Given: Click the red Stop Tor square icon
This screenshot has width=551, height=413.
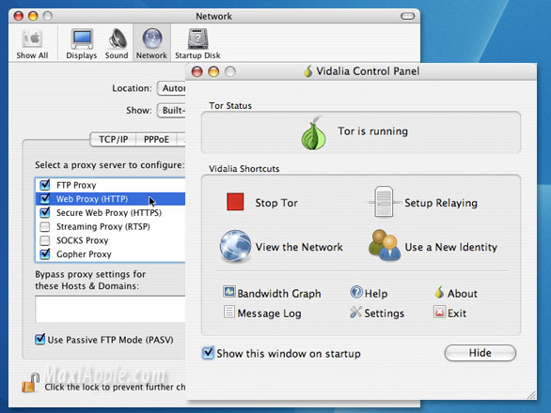Looking at the screenshot, I should [235, 202].
